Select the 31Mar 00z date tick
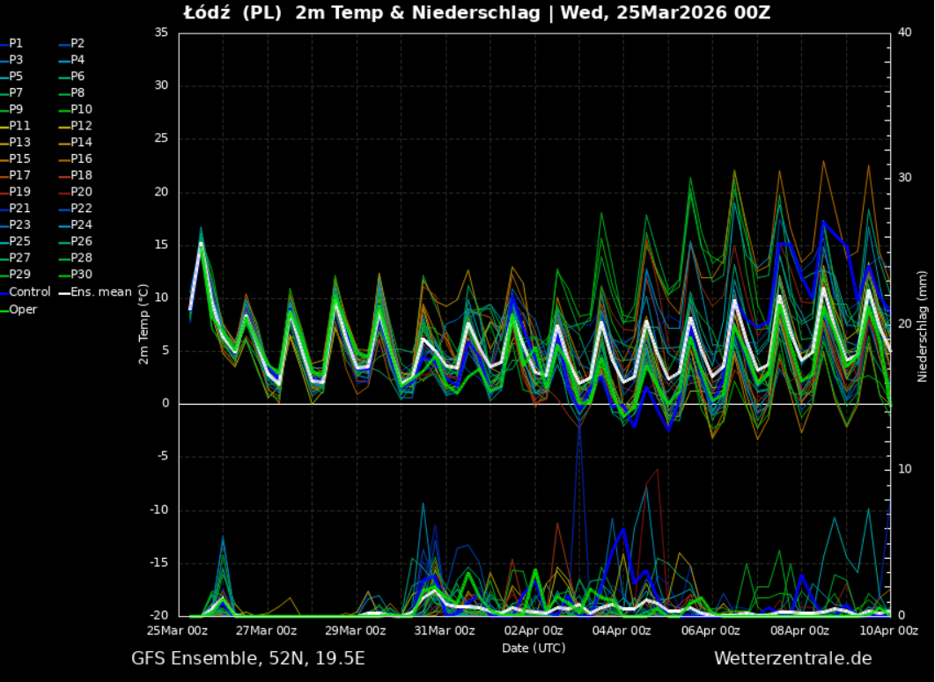 pyautogui.click(x=445, y=630)
